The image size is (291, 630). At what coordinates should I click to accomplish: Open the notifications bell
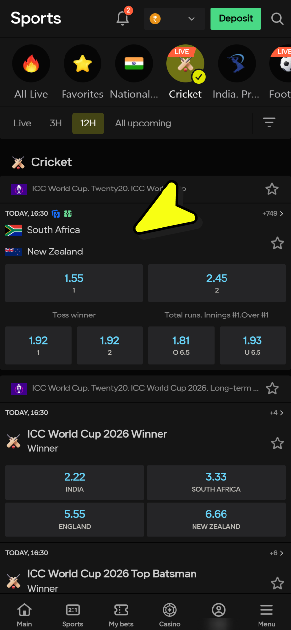coord(122,18)
